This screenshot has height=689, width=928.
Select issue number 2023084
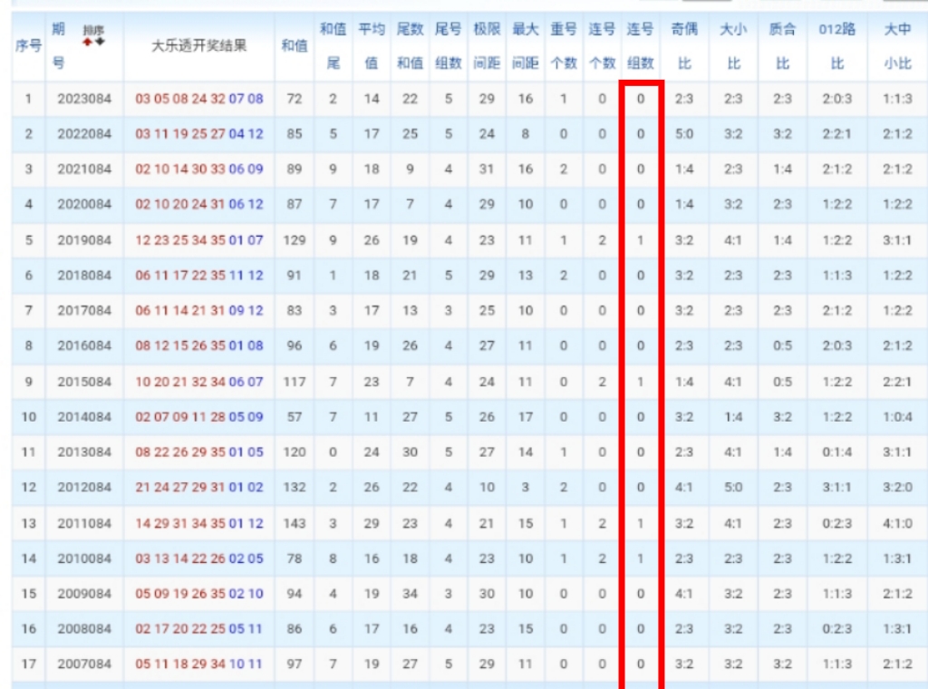84,99
